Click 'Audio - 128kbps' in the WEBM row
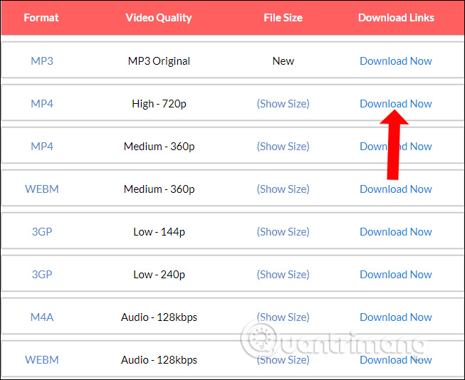Screen dimensions: 465x380 pos(159,360)
